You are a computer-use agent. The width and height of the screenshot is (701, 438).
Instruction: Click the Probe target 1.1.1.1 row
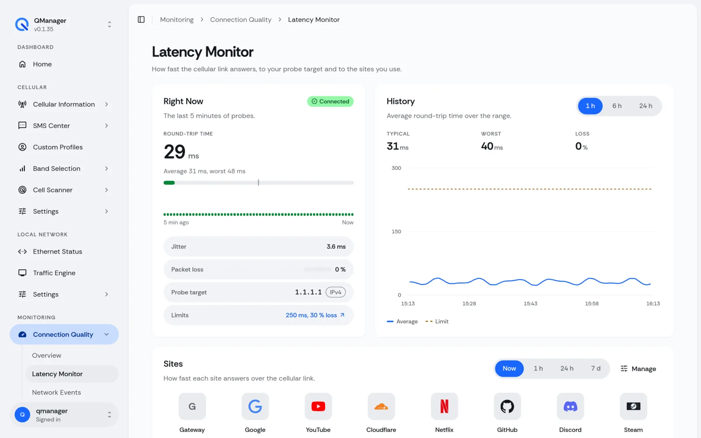pos(258,292)
